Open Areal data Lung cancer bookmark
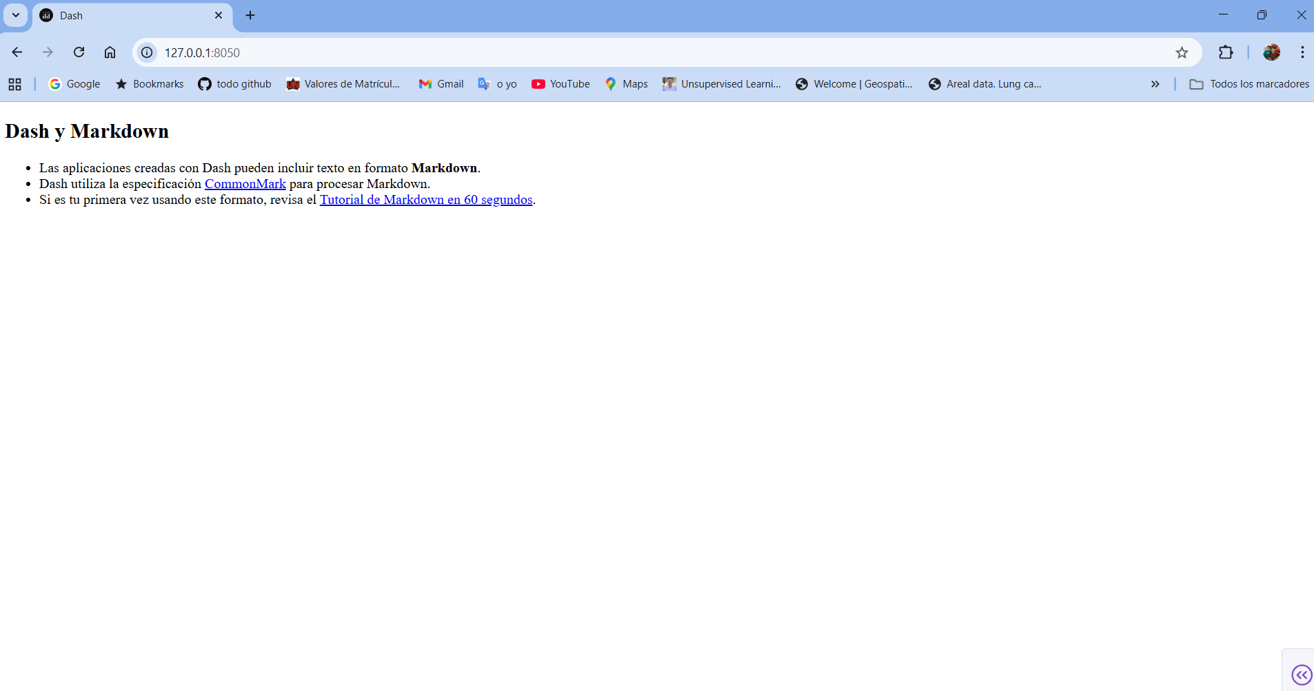This screenshot has width=1314, height=691. (985, 84)
